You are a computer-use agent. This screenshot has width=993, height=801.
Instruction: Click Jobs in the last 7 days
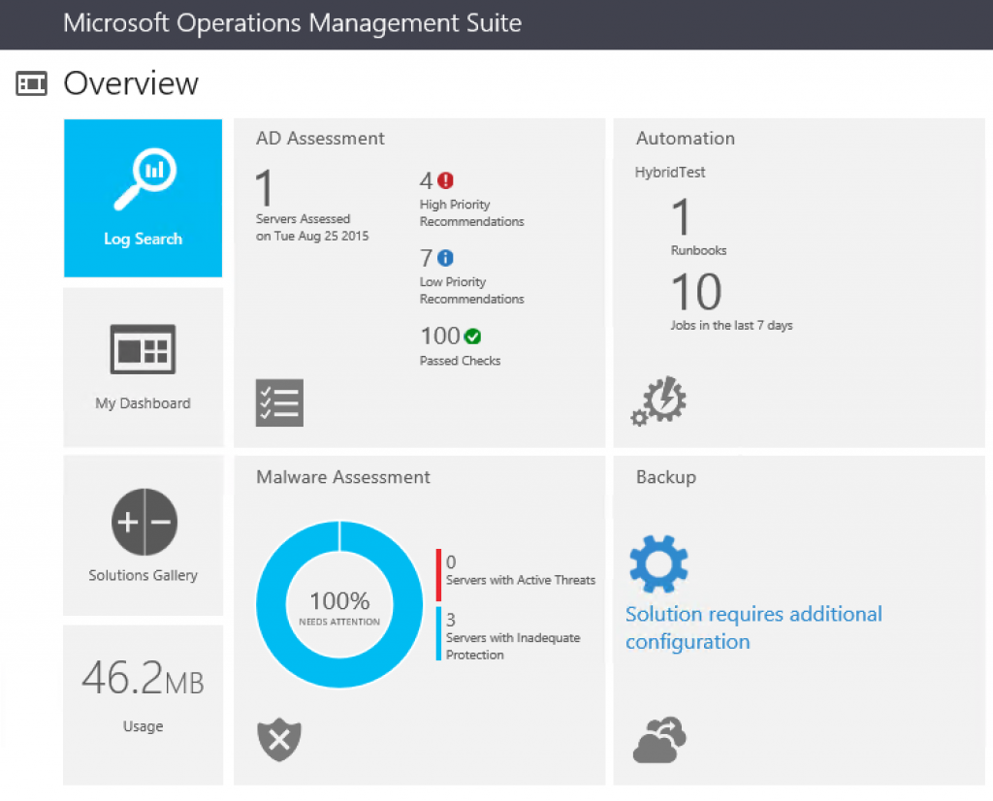tap(731, 326)
